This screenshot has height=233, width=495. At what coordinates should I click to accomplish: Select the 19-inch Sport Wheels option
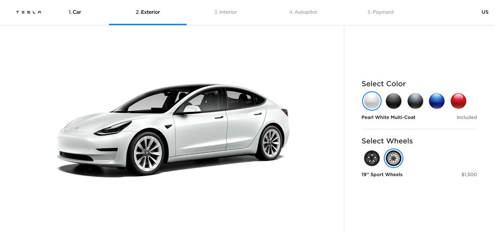pos(394,158)
